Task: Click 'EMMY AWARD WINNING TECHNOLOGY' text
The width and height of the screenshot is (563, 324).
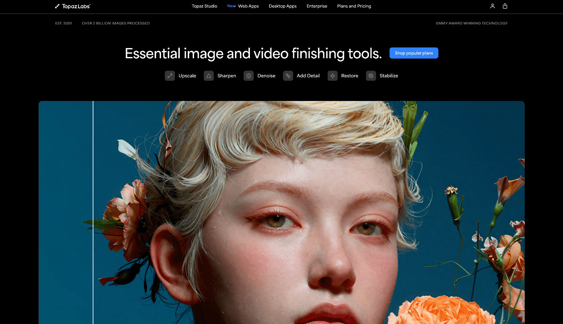Action: pyautogui.click(x=472, y=23)
